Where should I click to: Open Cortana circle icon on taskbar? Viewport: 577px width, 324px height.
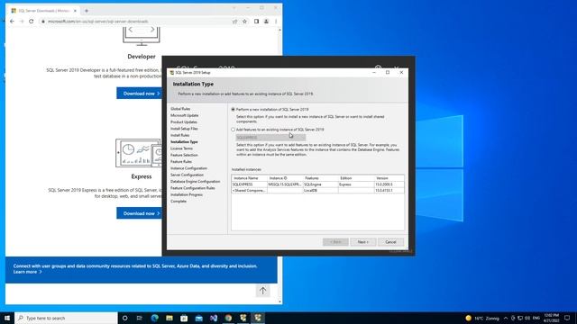(x=124, y=318)
